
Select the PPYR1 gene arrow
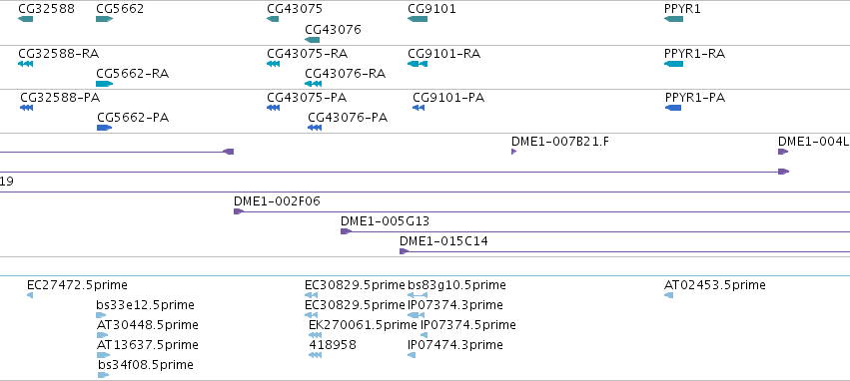click(674, 19)
